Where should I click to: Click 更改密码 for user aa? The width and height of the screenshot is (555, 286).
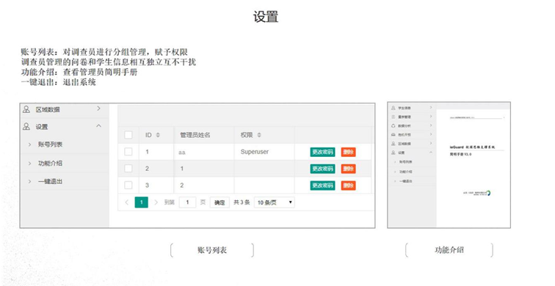(x=322, y=152)
